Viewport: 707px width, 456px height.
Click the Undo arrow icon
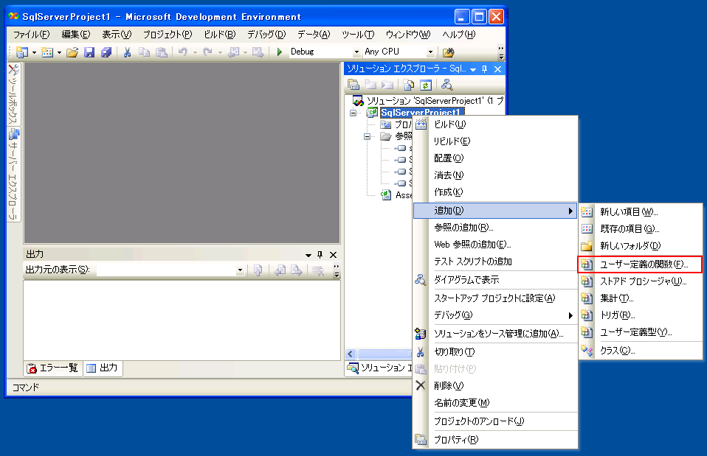(182, 52)
